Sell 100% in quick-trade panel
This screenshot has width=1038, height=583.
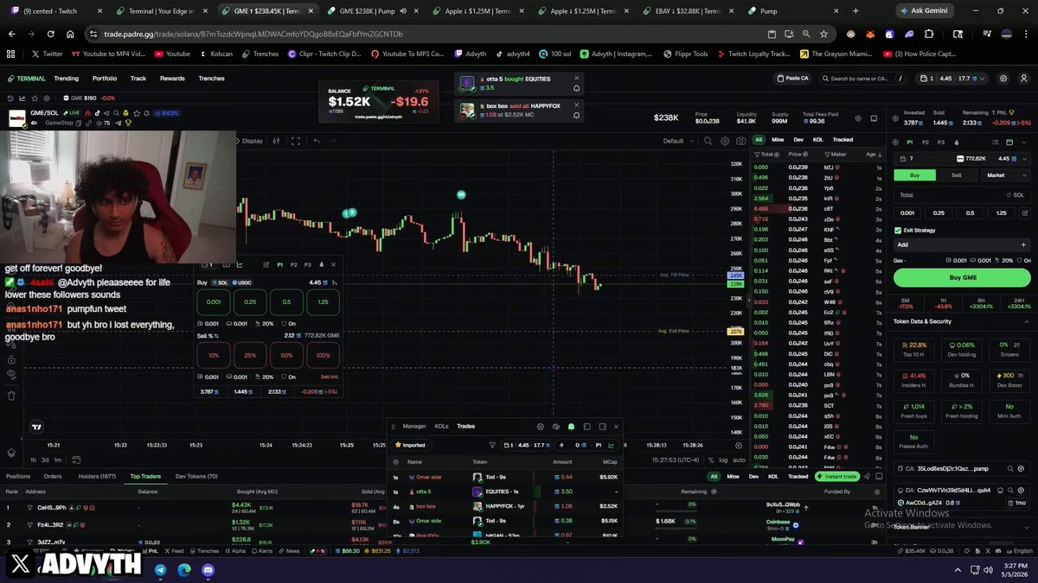click(x=323, y=356)
